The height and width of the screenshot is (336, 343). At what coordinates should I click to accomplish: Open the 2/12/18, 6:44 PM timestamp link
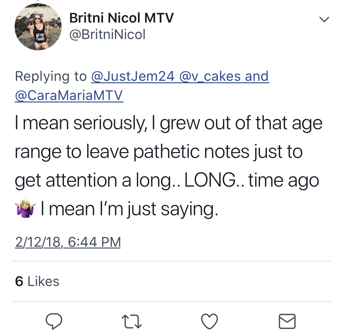click(68, 242)
